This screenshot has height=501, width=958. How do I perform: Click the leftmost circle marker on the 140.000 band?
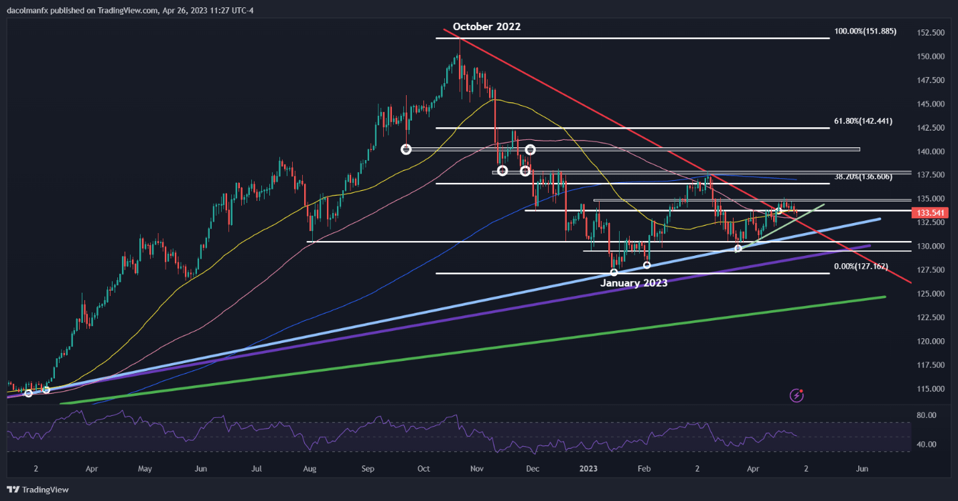(x=405, y=149)
